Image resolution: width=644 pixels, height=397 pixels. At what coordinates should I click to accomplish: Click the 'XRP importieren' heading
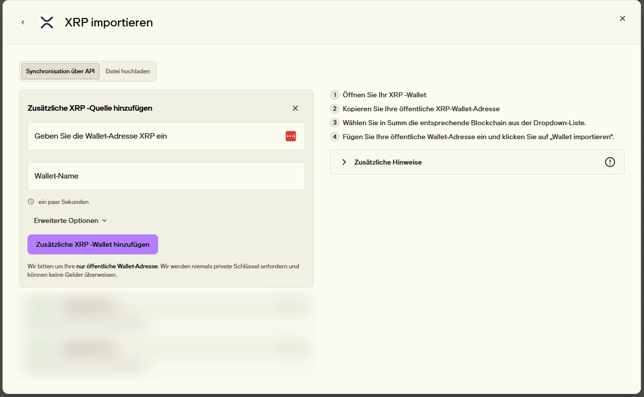(109, 22)
